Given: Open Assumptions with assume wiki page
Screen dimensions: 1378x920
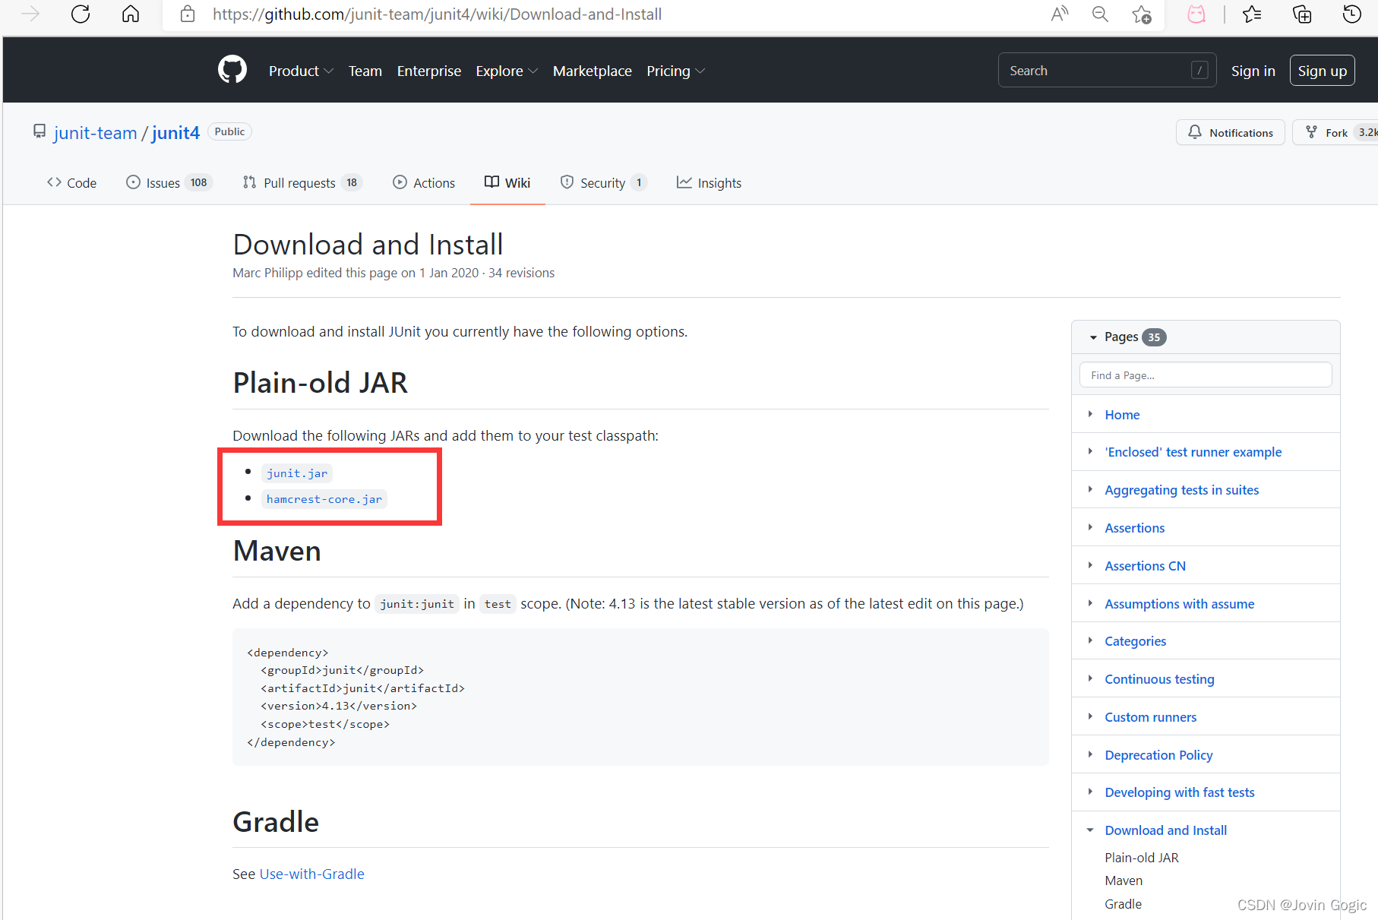Looking at the screenshot, I should (1180, 604).
